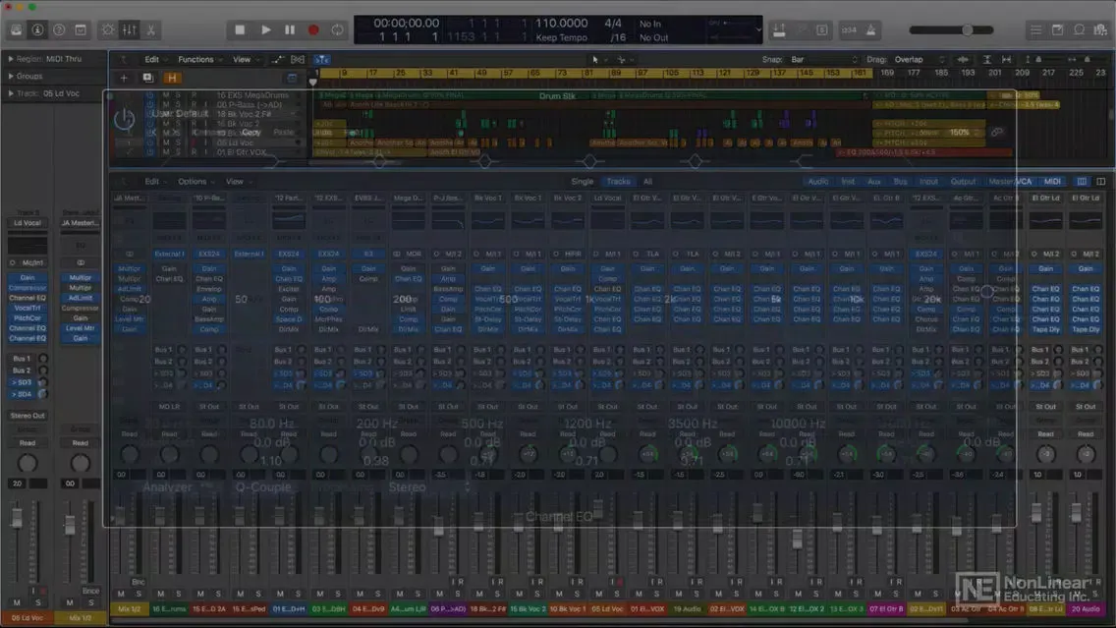
Task: Toggle the blue Catch Playhead button
Action: coord(321,60)
